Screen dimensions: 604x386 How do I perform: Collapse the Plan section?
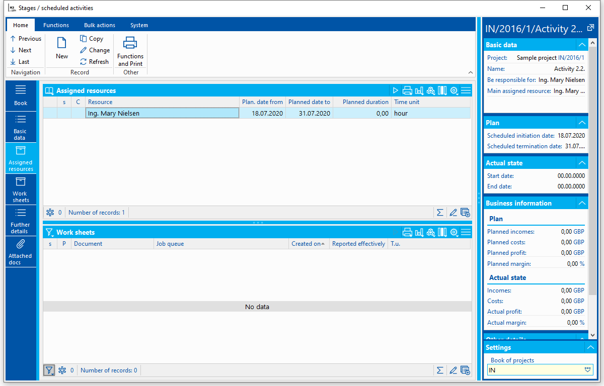click(581, 123)
